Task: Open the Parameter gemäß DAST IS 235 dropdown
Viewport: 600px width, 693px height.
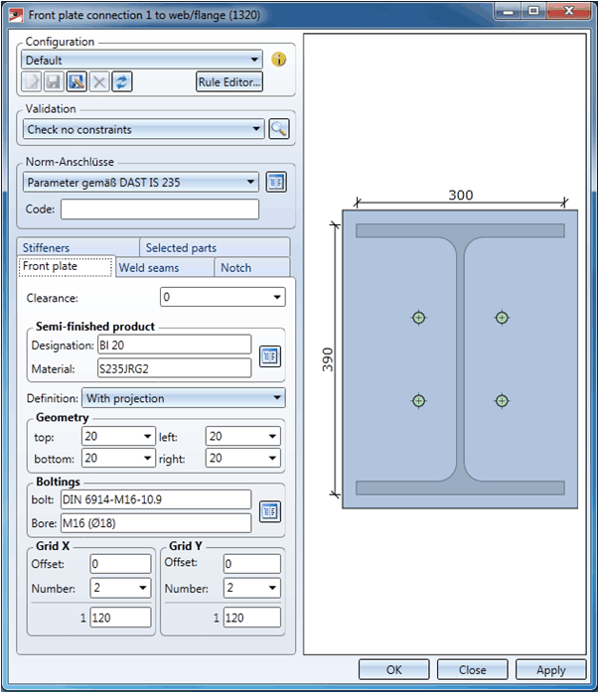Action: click(141, 182)
